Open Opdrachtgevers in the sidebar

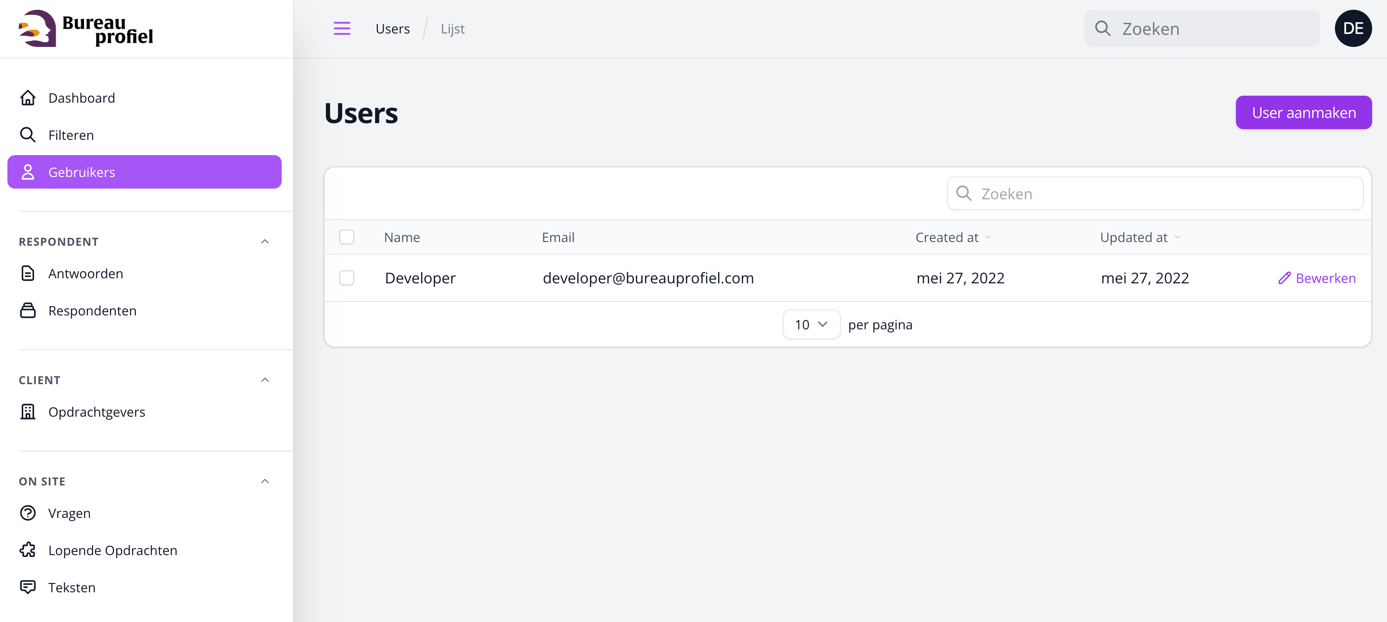coord(144,412)
